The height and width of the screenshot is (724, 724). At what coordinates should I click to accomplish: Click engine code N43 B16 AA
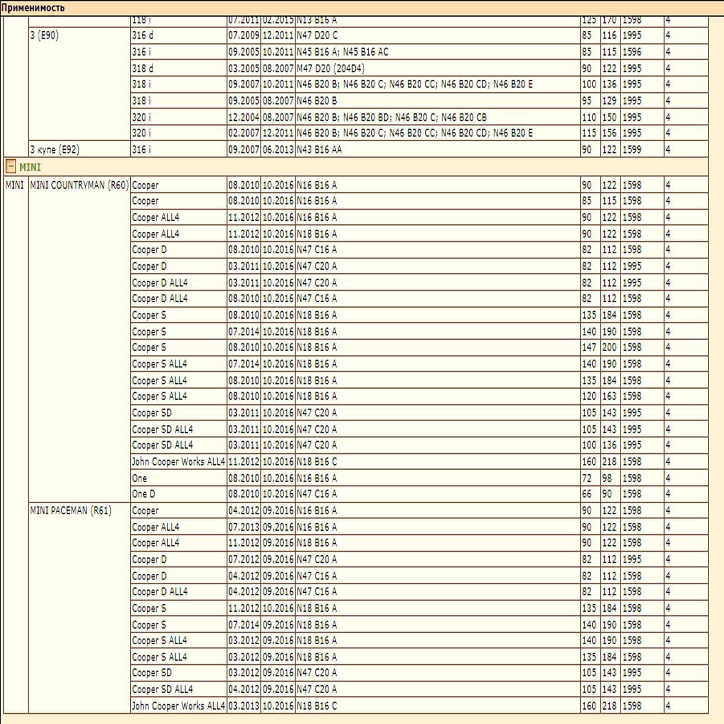tap(319, 150)
